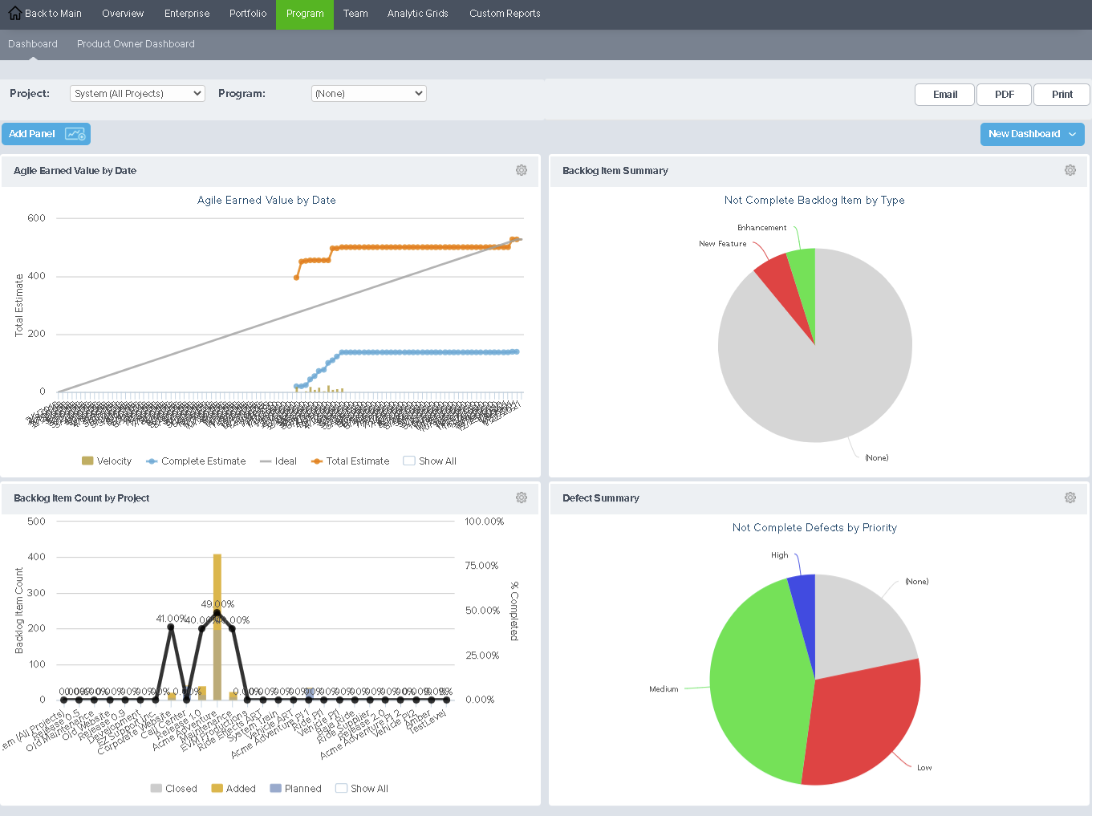1096x816 pixels.
Task: Switch to Product Owner Dashboard tab
Action: coord(136,44)
